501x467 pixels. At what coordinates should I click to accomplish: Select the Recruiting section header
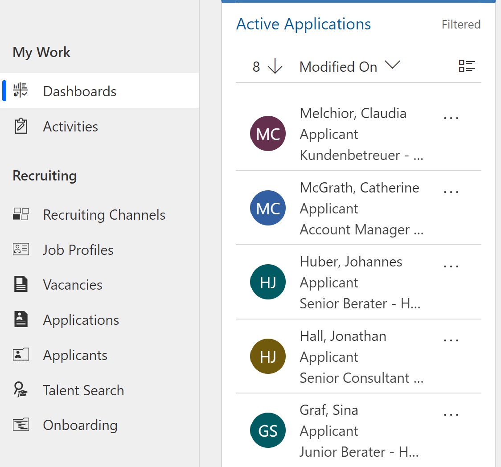45,176
